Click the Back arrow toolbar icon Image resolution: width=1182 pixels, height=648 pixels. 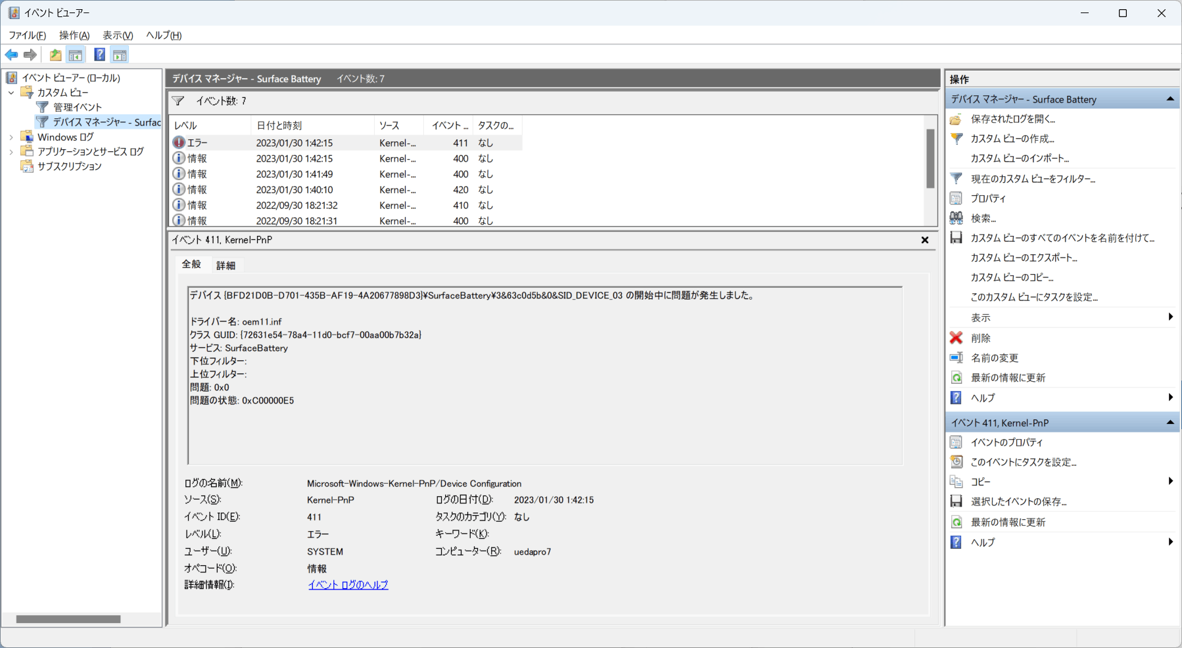pos(11,55)
